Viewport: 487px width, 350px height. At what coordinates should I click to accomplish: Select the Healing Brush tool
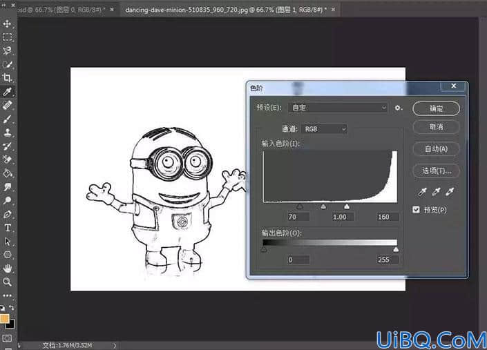pos(7,105)
